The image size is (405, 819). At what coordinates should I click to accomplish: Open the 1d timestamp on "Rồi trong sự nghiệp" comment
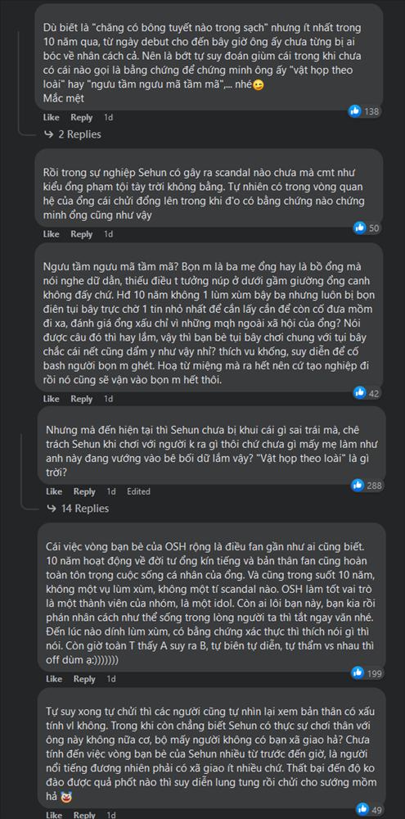108,234
